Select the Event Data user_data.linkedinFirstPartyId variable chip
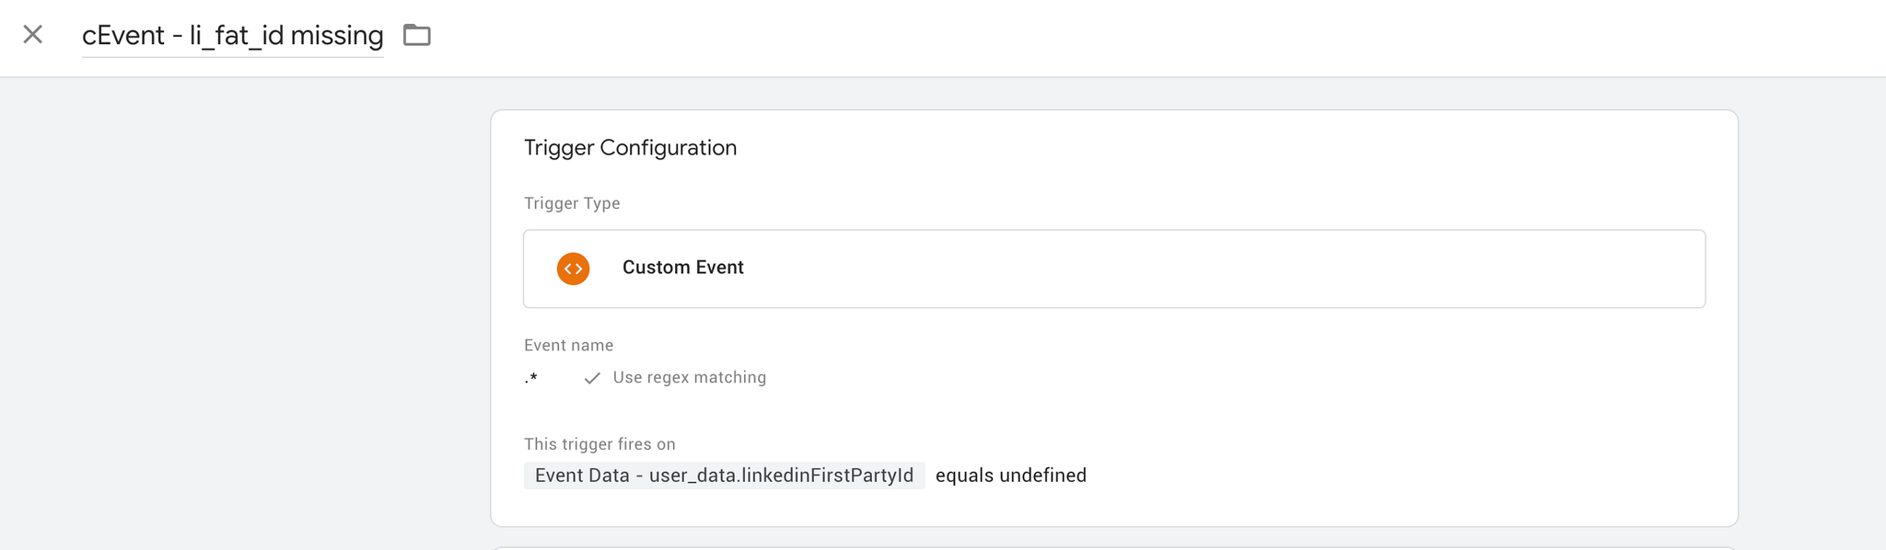The image size is (1886, 550). (724, 476)
